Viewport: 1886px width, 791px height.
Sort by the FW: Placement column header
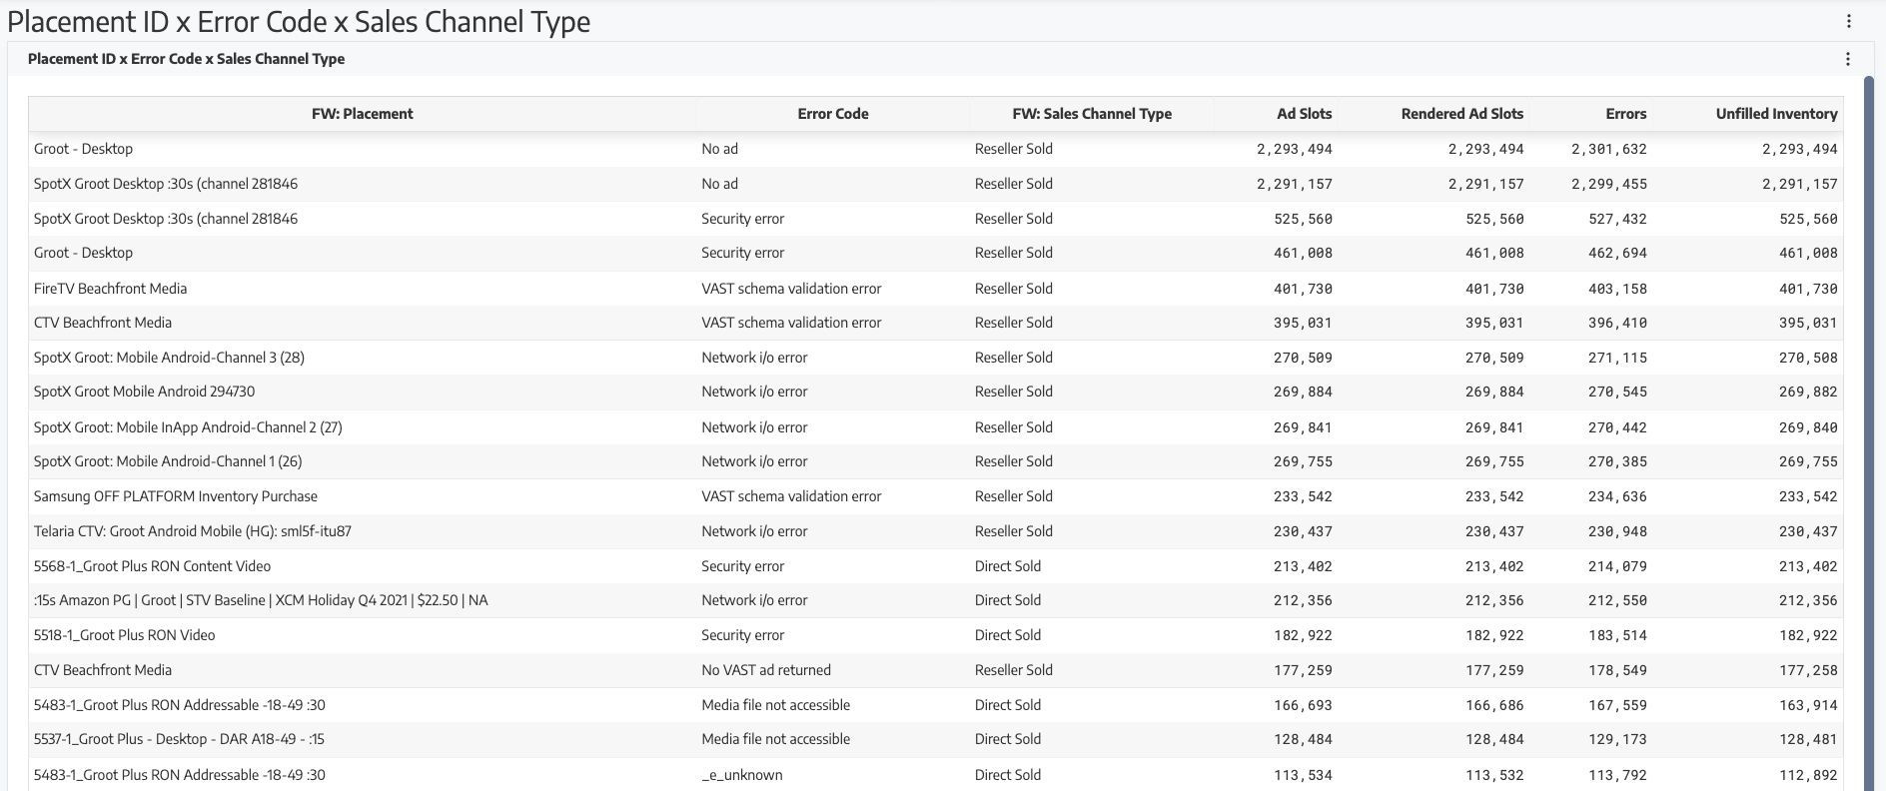pos(363,114)
